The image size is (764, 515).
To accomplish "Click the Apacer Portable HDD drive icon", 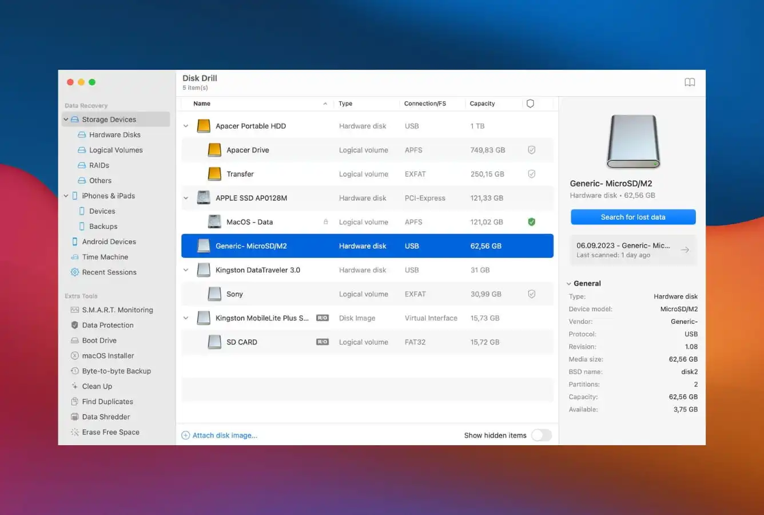I will (204, 126).
